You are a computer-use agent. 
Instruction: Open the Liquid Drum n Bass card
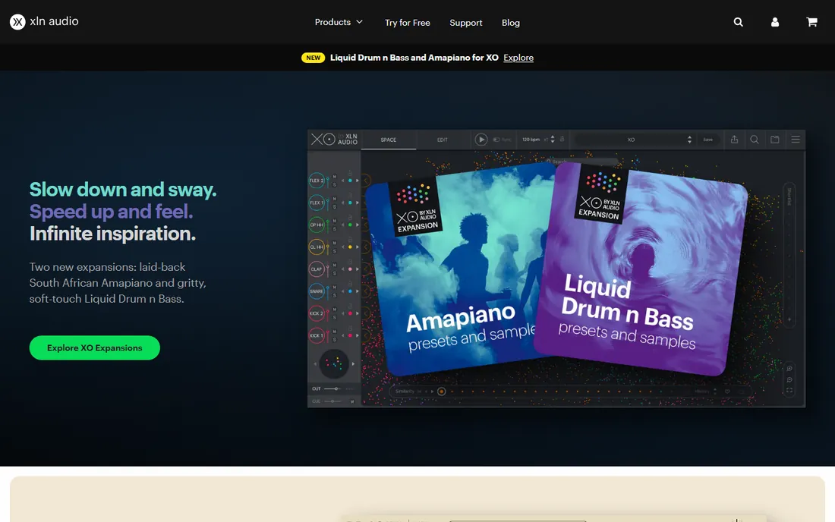[x=641, y=269]
